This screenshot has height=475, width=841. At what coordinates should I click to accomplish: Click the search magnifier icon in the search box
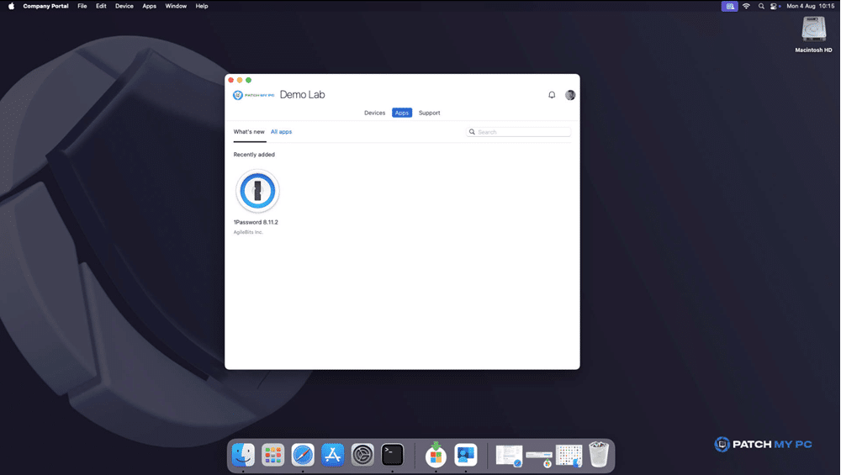coord(472,132)
